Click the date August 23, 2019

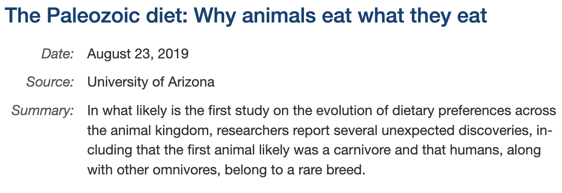point(138,54)
